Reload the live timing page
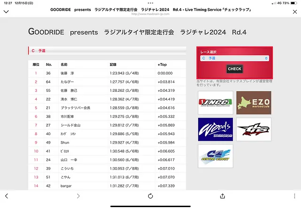The height and width of the screenshot is (209, 301). click(x=150, y=196)
